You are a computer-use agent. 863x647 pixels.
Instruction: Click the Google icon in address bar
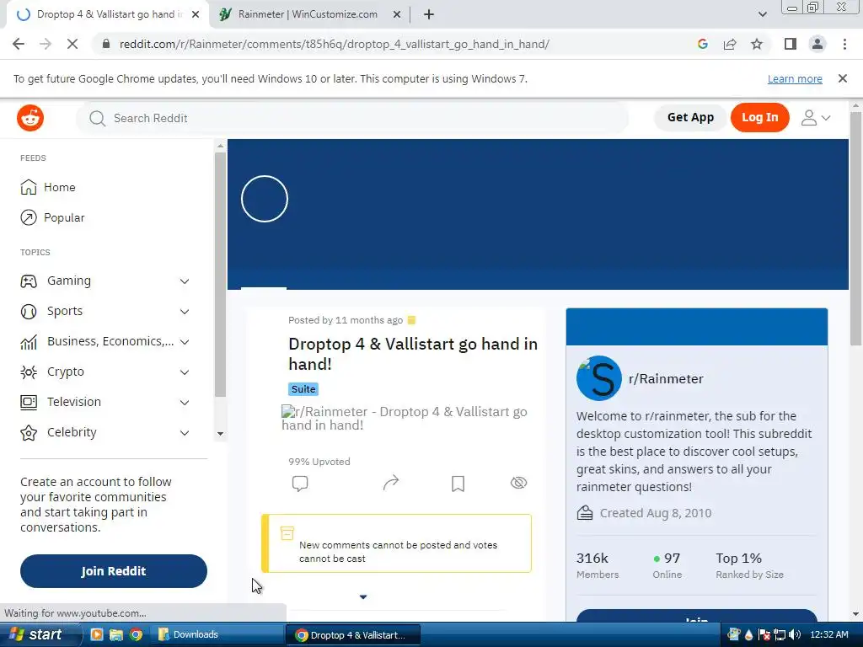pyautogui.click(x=702, y=44)
